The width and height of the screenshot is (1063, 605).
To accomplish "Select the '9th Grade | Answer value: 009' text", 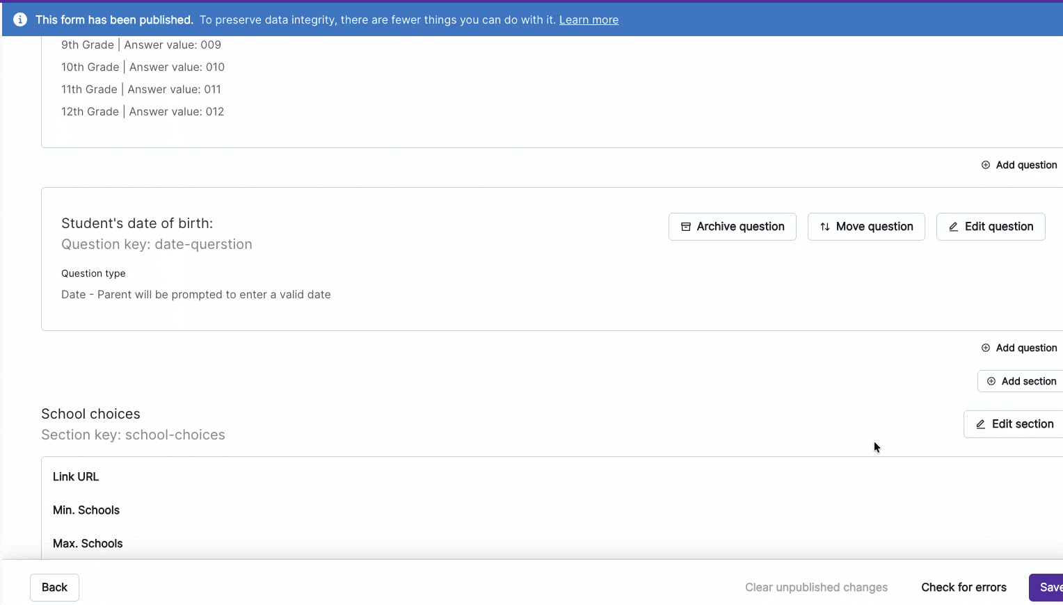I will click(141, 45).
